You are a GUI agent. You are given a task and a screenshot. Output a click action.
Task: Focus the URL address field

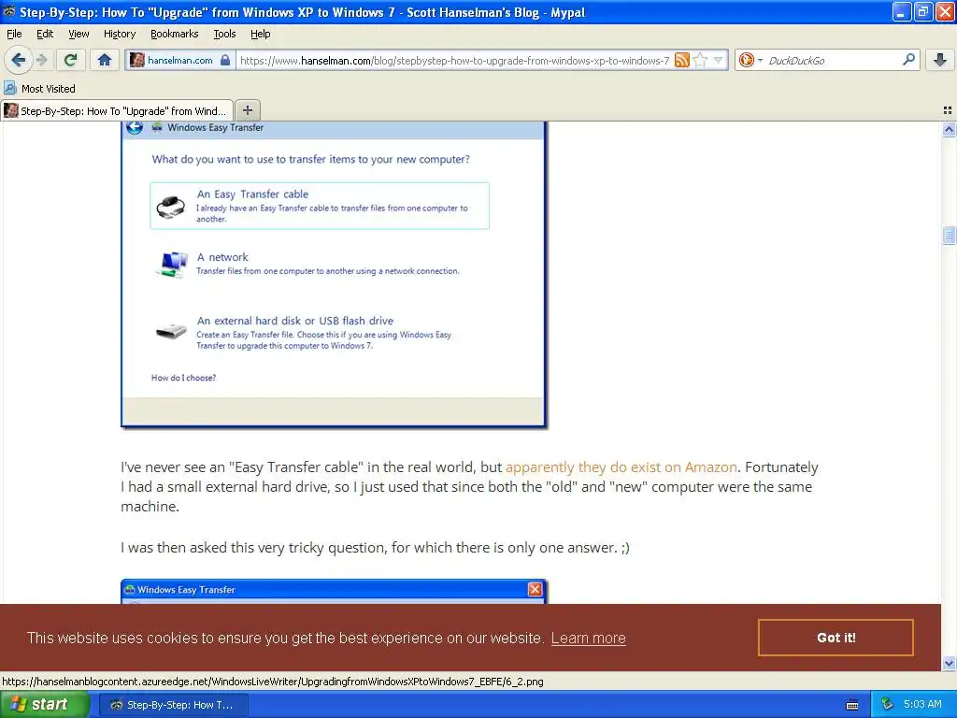tap(455, 60)
